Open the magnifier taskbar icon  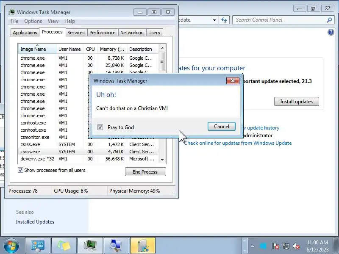click(x=116, y=246)
